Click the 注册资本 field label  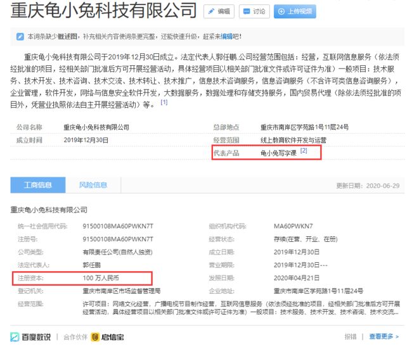click(x=31, y=278)
